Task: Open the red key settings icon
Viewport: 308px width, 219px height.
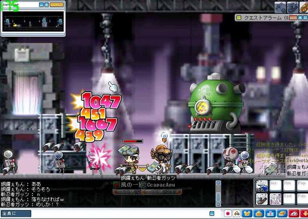Action: (294, 214)
